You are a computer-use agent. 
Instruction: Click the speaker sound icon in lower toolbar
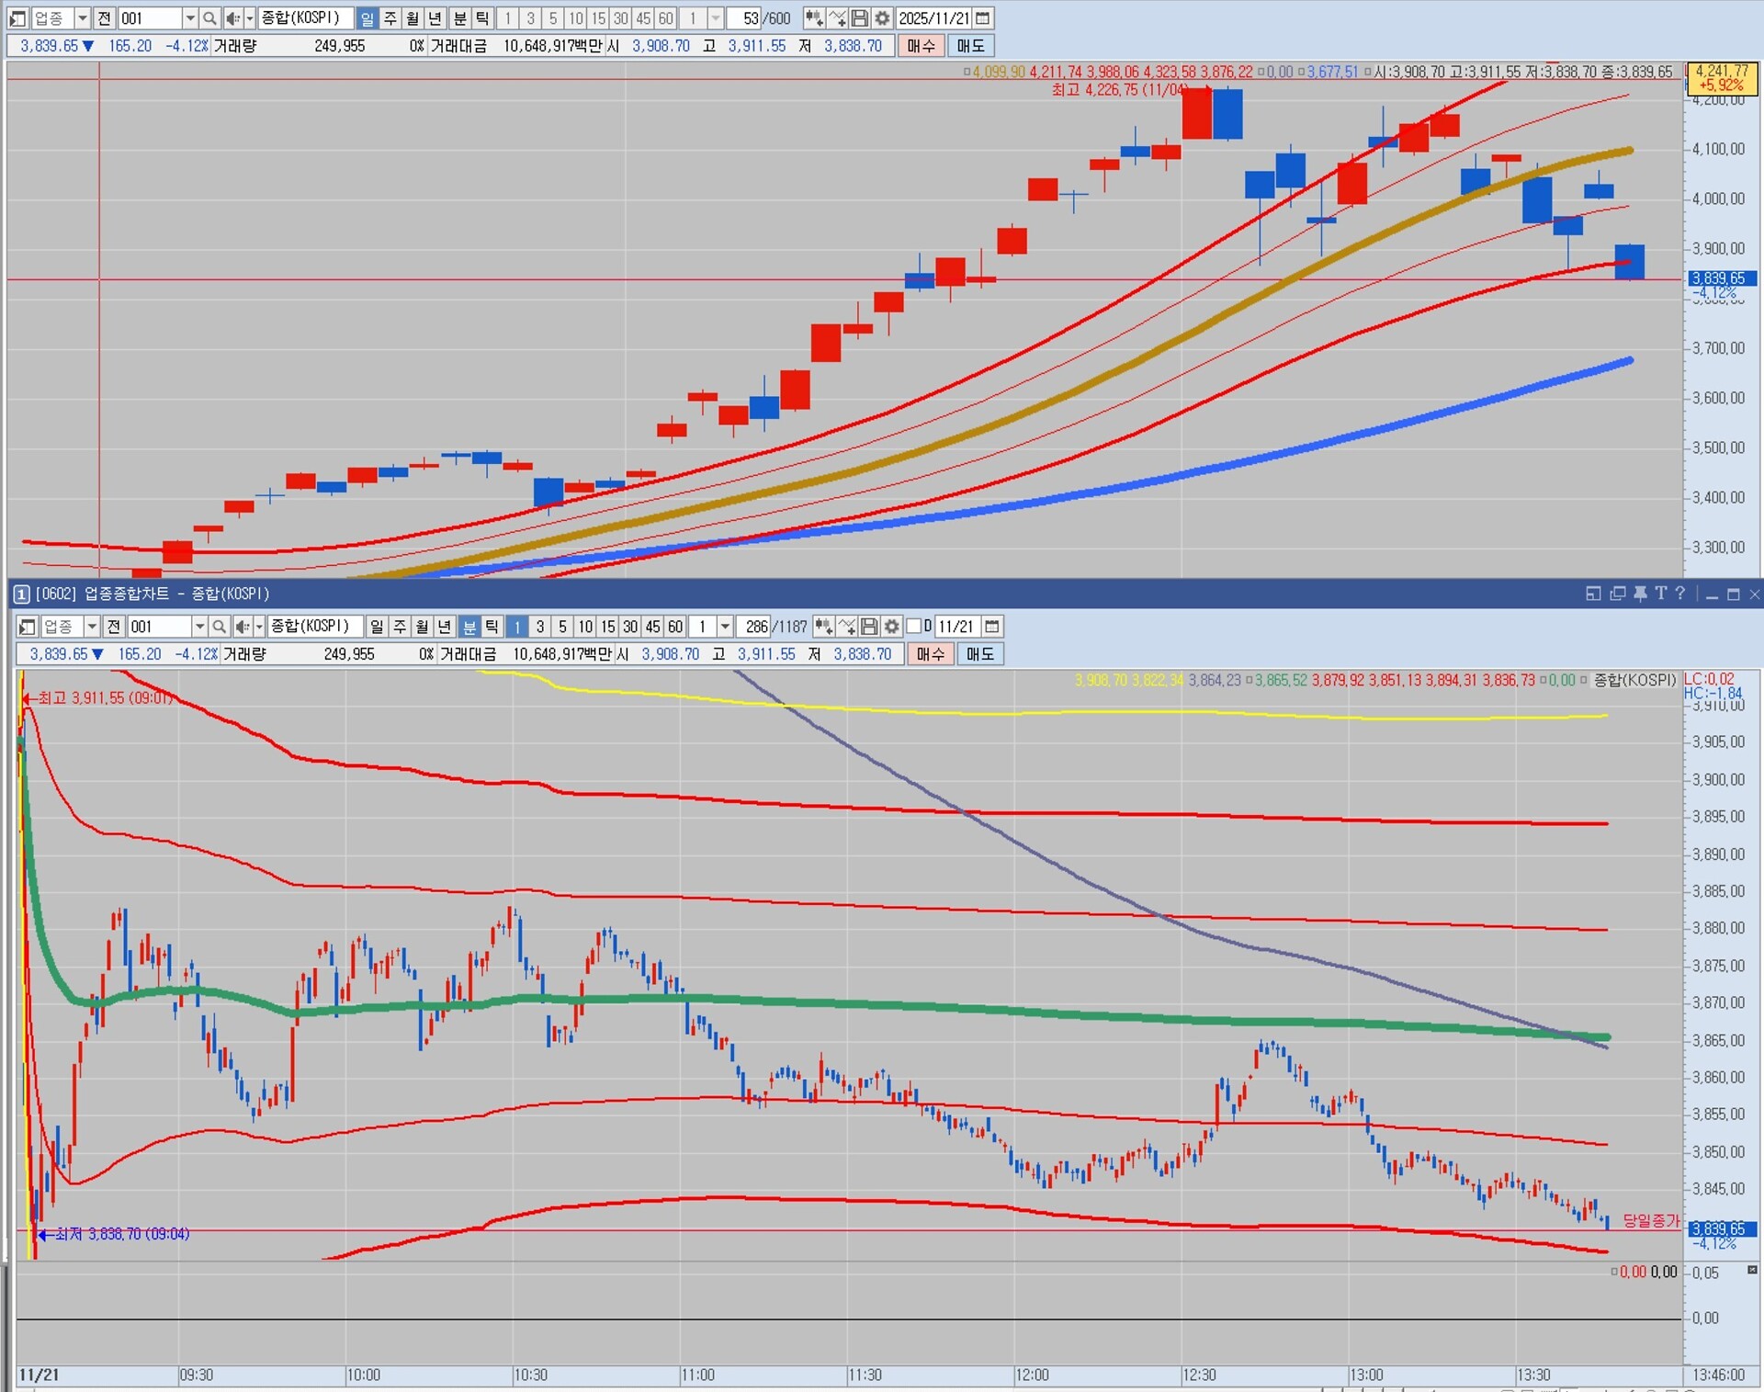pyautogui.click(x=242, y=627)
